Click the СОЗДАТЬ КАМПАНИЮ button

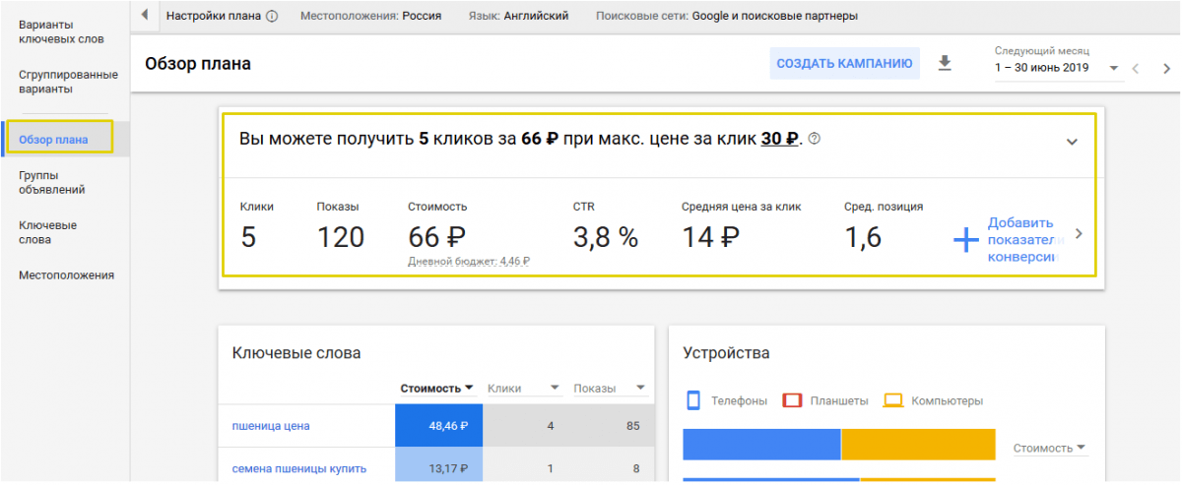point(844,64)
